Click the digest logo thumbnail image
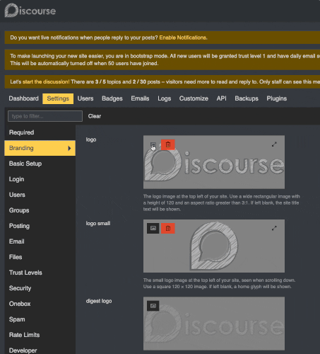This screenshot has height=354, width=320. click(x=214, y=324)
